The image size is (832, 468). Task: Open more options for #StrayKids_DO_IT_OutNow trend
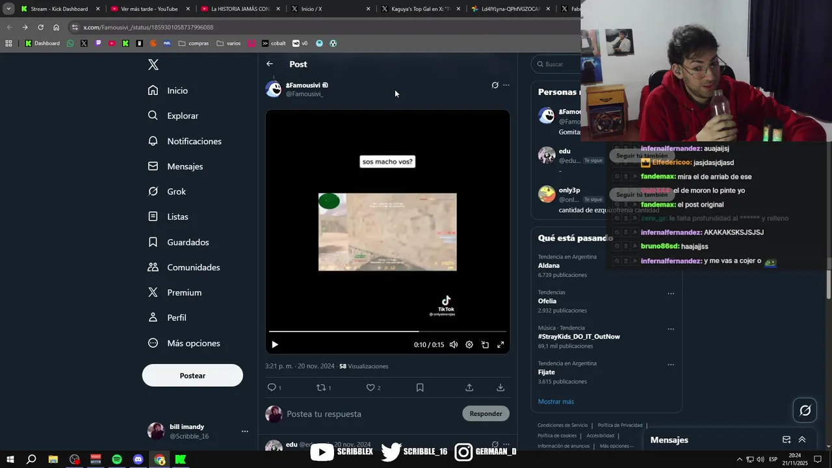click(x=671, y=329)
